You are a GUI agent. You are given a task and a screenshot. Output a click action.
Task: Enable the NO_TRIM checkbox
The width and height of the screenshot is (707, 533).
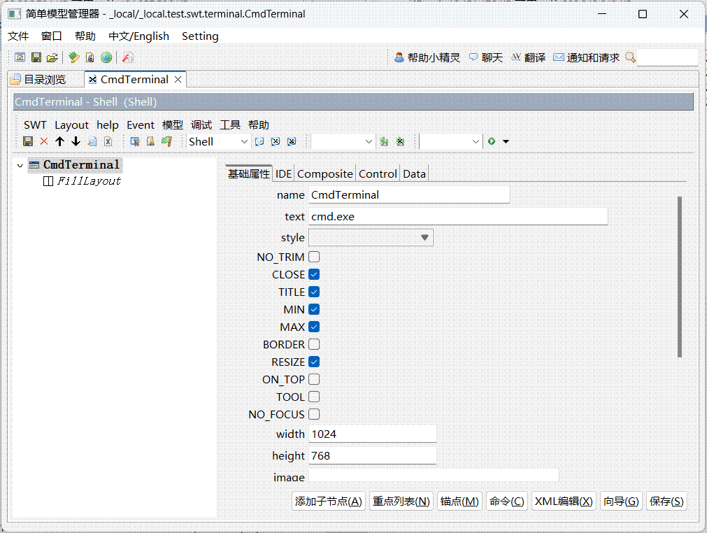(x=314, y=257)
